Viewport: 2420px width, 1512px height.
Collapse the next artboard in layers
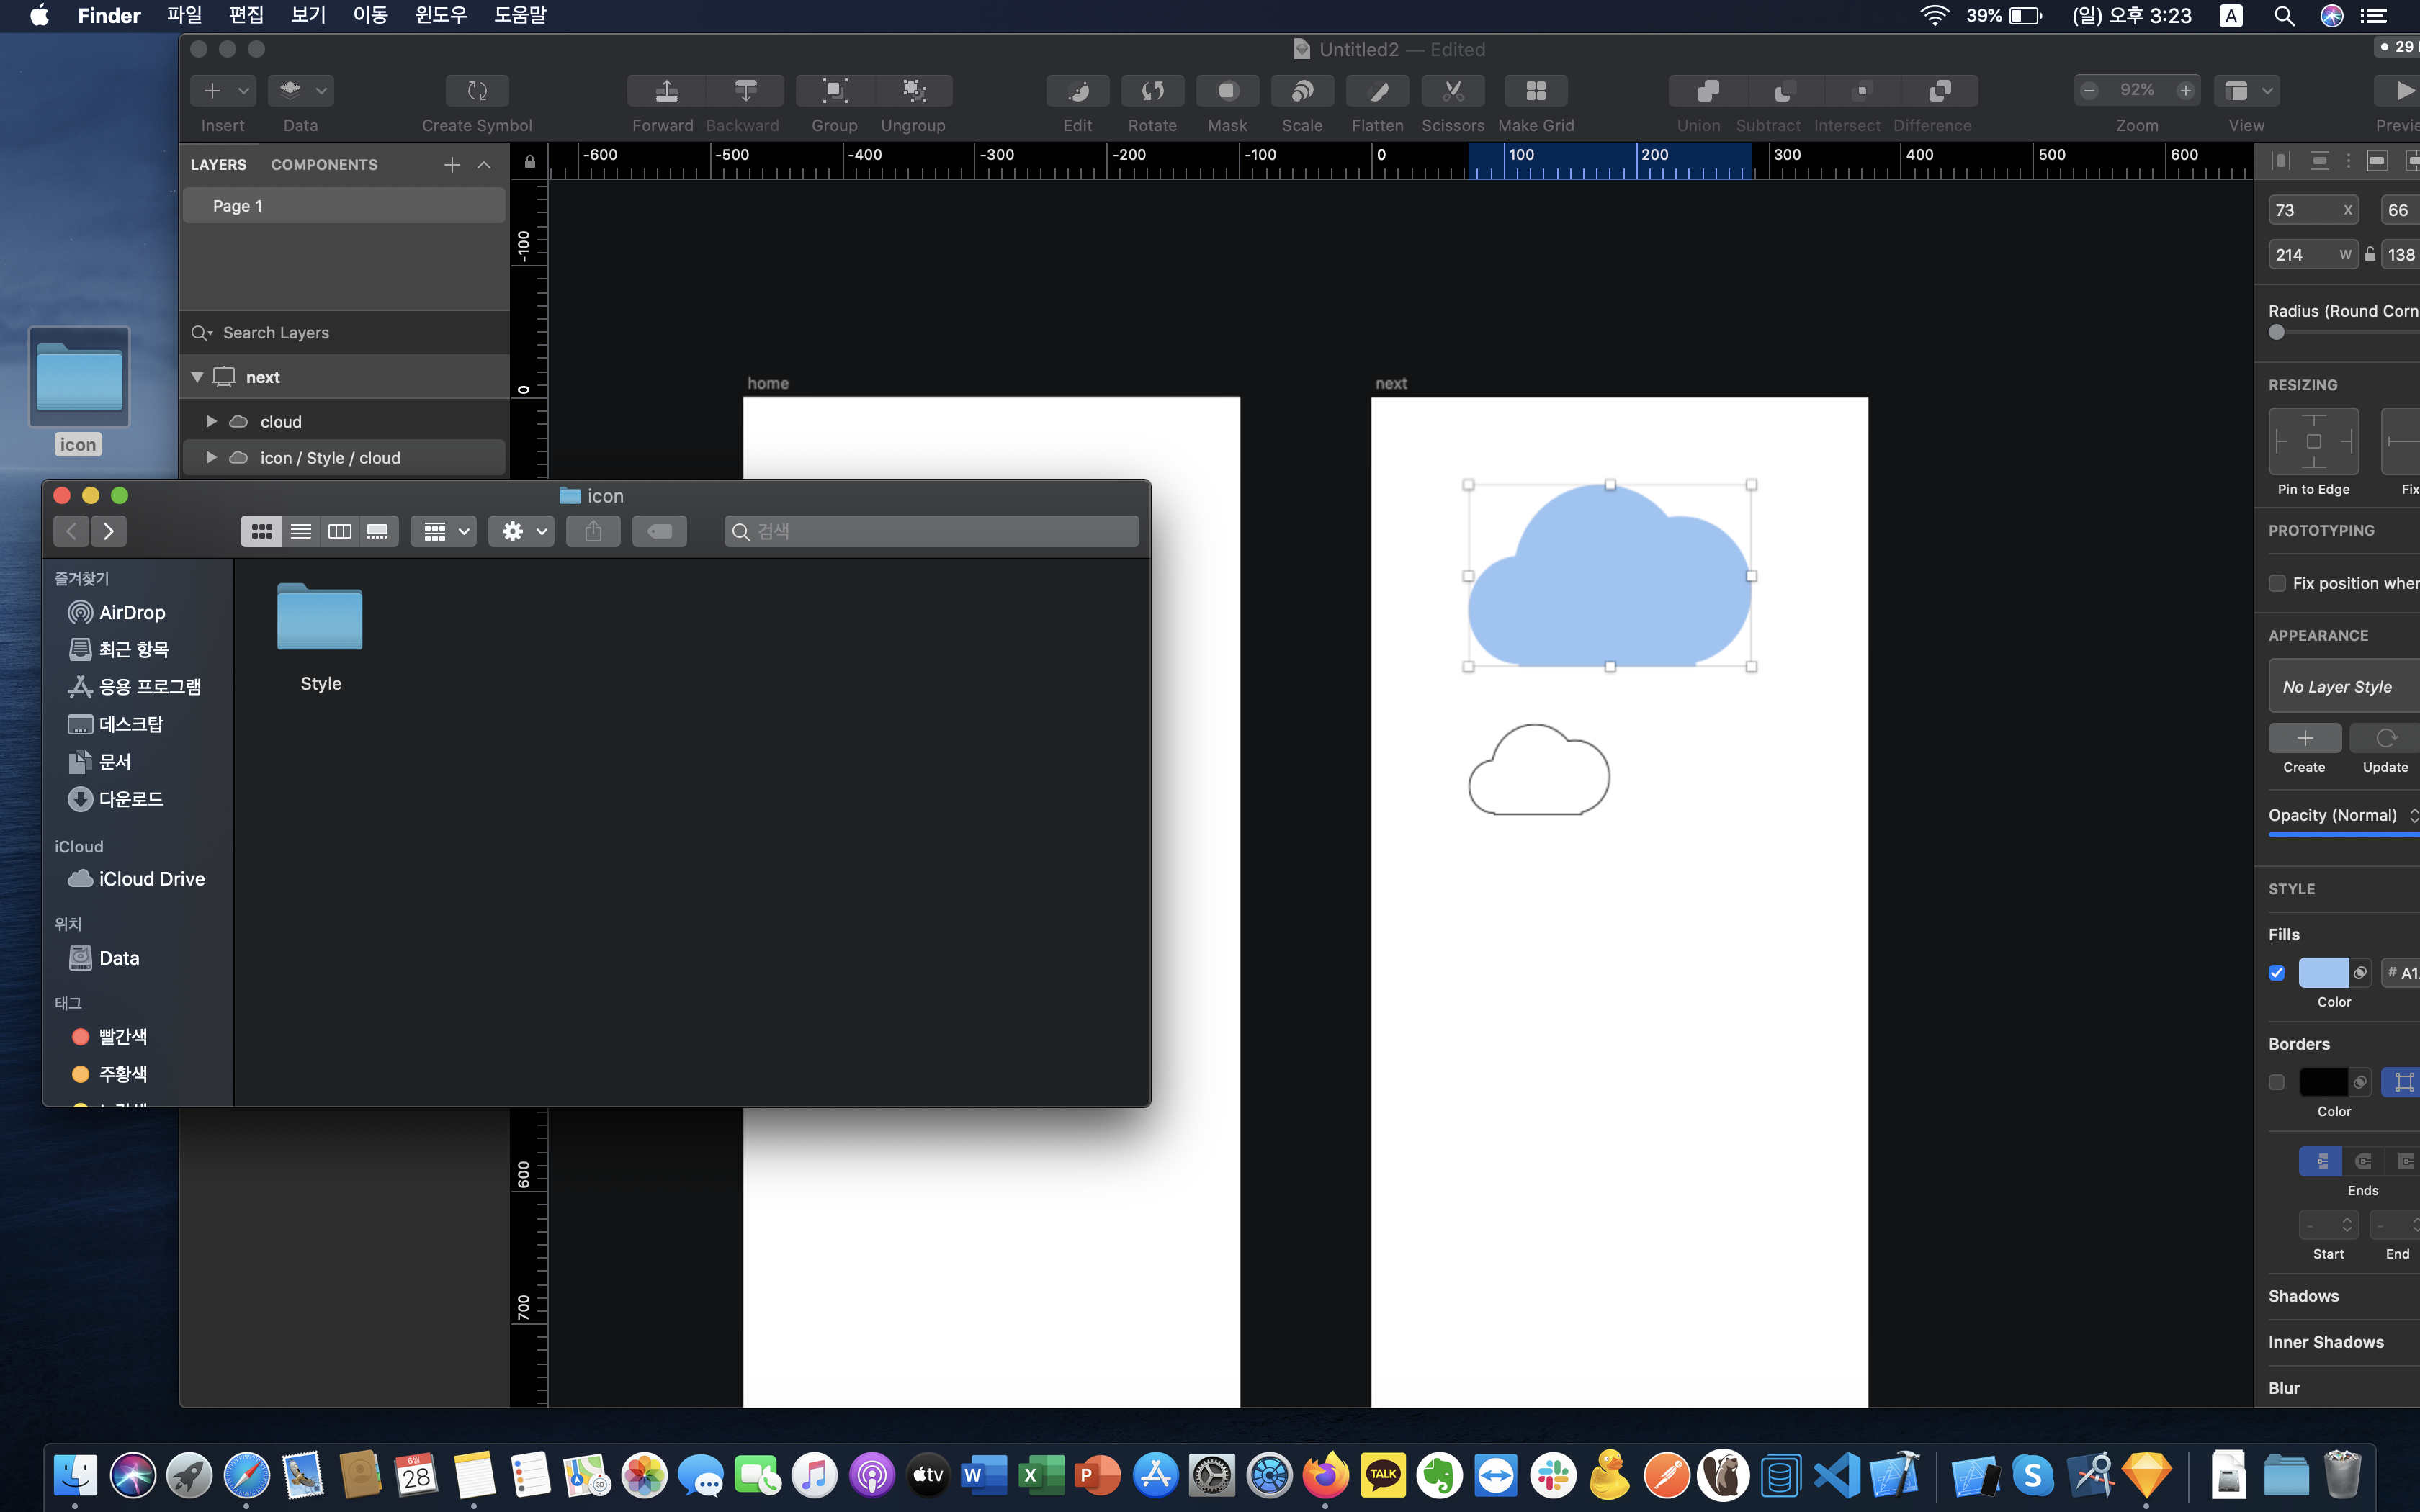(x=197, y=377)
